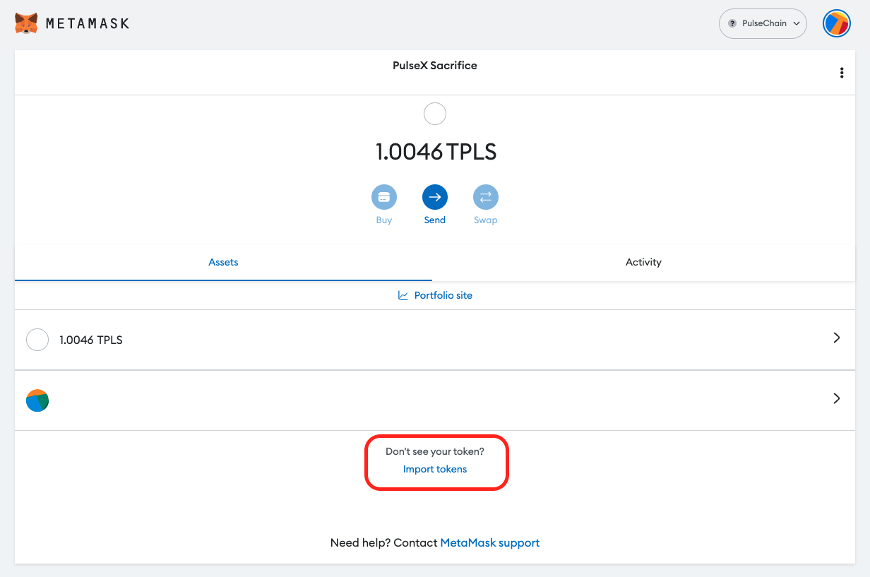Viewport: 870px width, 577px height.
Task: Open the PulseChain network dropdown
Action: (x=763, y=23)
